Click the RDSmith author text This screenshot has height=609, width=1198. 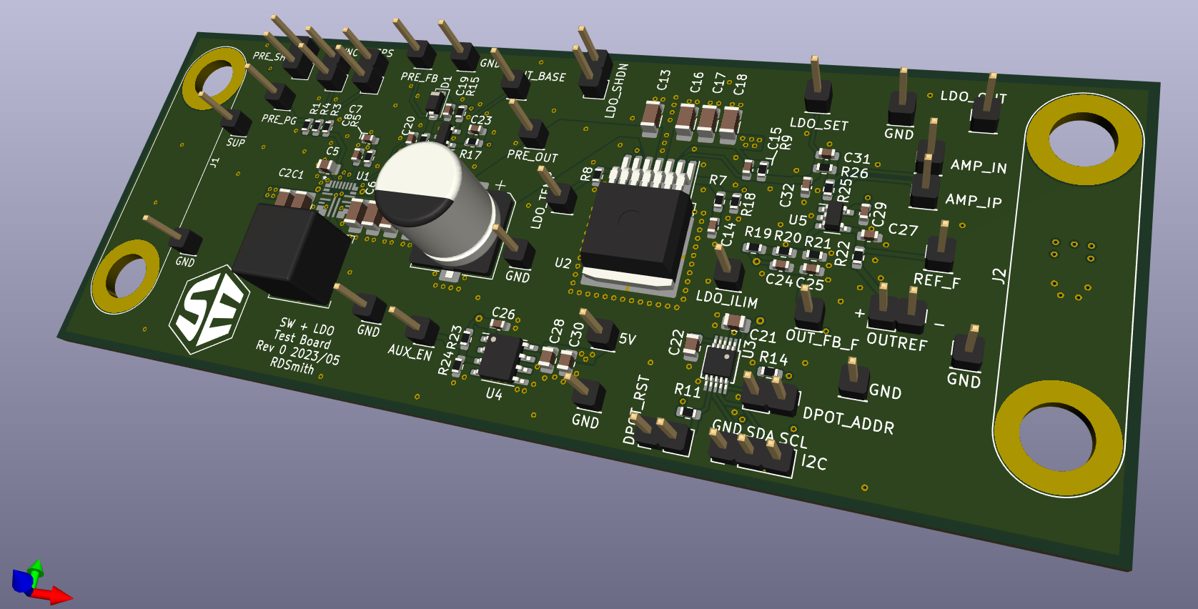pyautogui.click(x=292, y=365)
